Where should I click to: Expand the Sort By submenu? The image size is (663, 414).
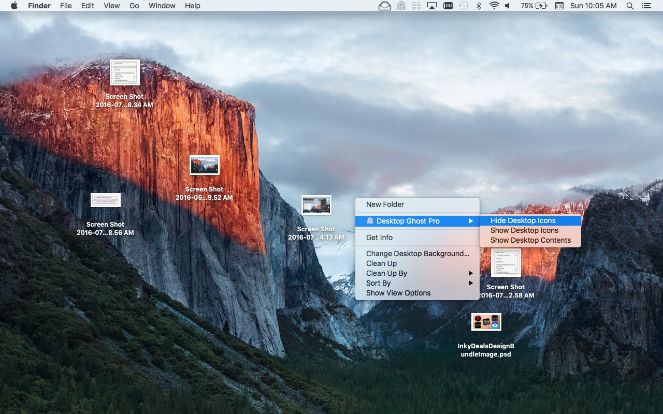coord(417,283)
